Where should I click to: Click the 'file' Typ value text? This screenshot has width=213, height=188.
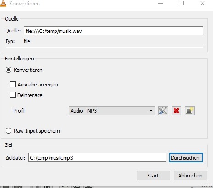pos(27,41)
